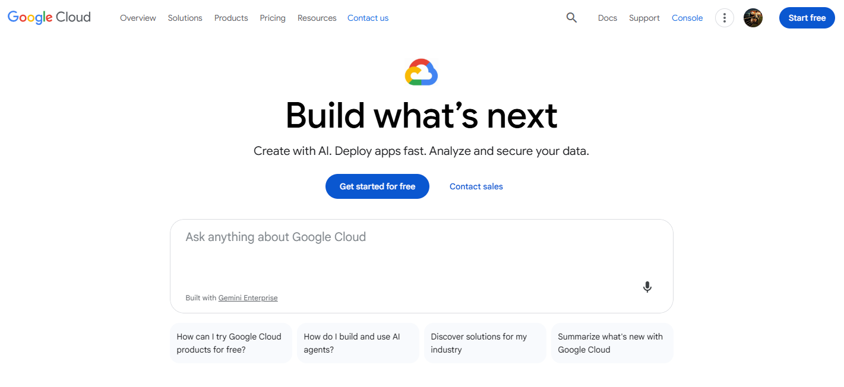Click the Google Cloud logo icon above the headline
Image resolution: width=844 pixels, height=387 pixels.
[x=421, y=72]
